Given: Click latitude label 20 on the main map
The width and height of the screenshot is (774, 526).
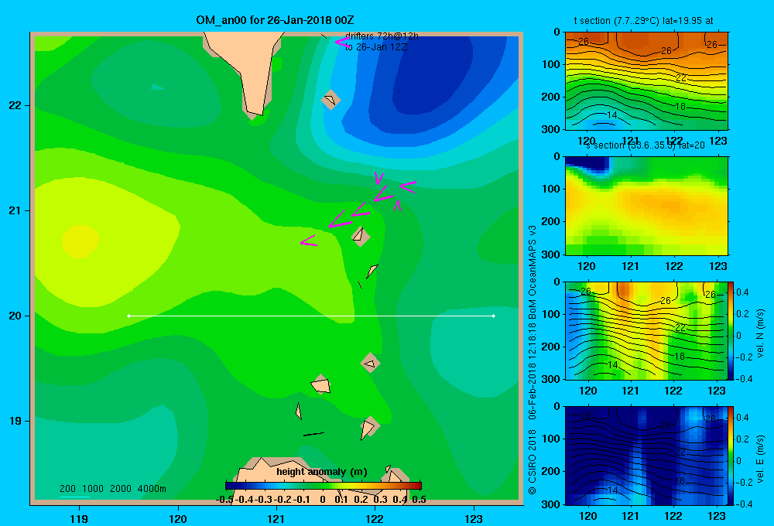Looking at the screenshot, I should 15,316.
